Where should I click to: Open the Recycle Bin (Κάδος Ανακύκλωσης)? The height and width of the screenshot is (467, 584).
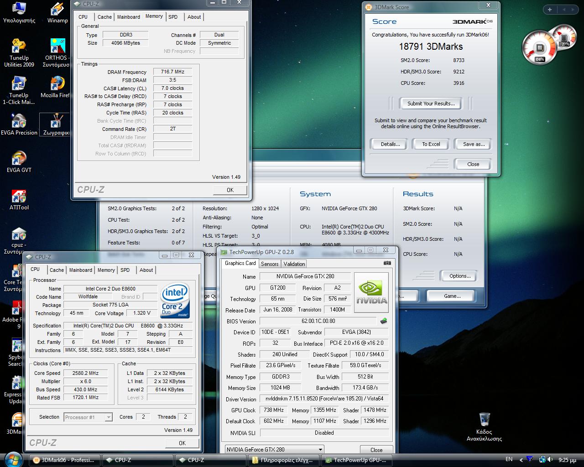484,426
